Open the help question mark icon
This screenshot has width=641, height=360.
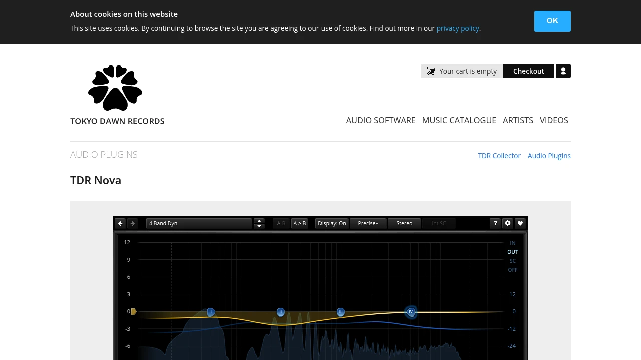495,223
